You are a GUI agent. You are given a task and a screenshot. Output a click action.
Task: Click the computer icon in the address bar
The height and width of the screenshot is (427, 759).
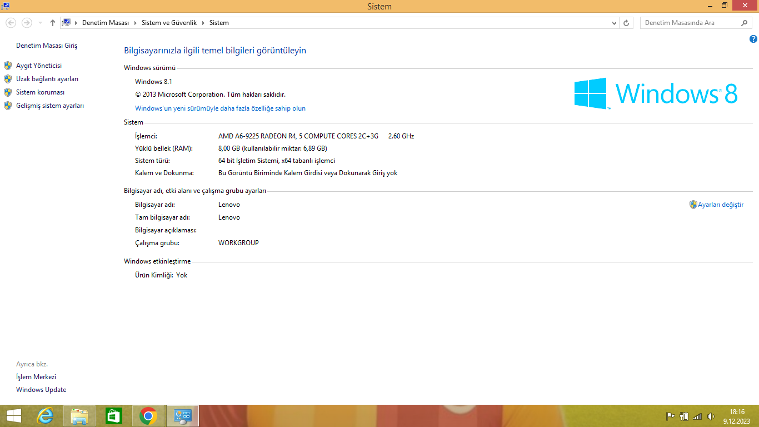tap(66, 23)
